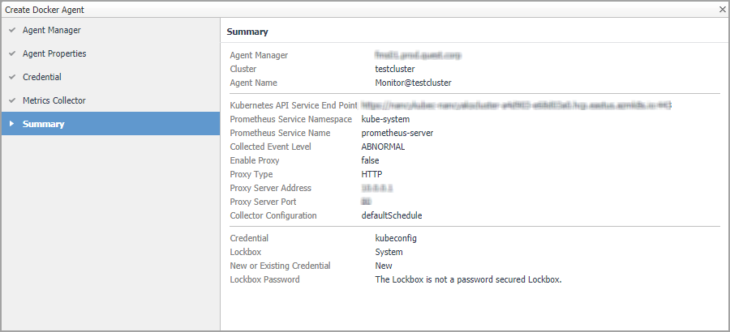This screenshot has height=332, width=730.
Task: Click the checkmark icon beside Credential
Action: coord(11,78)
